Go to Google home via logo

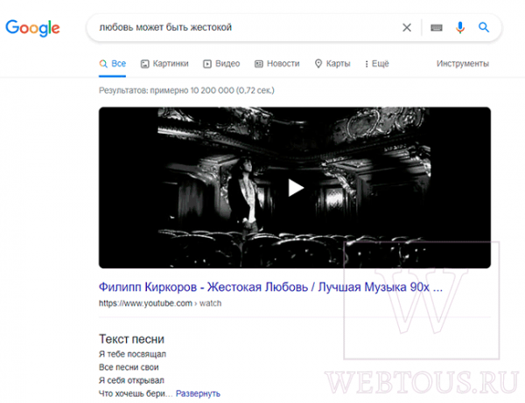(32, 28)
